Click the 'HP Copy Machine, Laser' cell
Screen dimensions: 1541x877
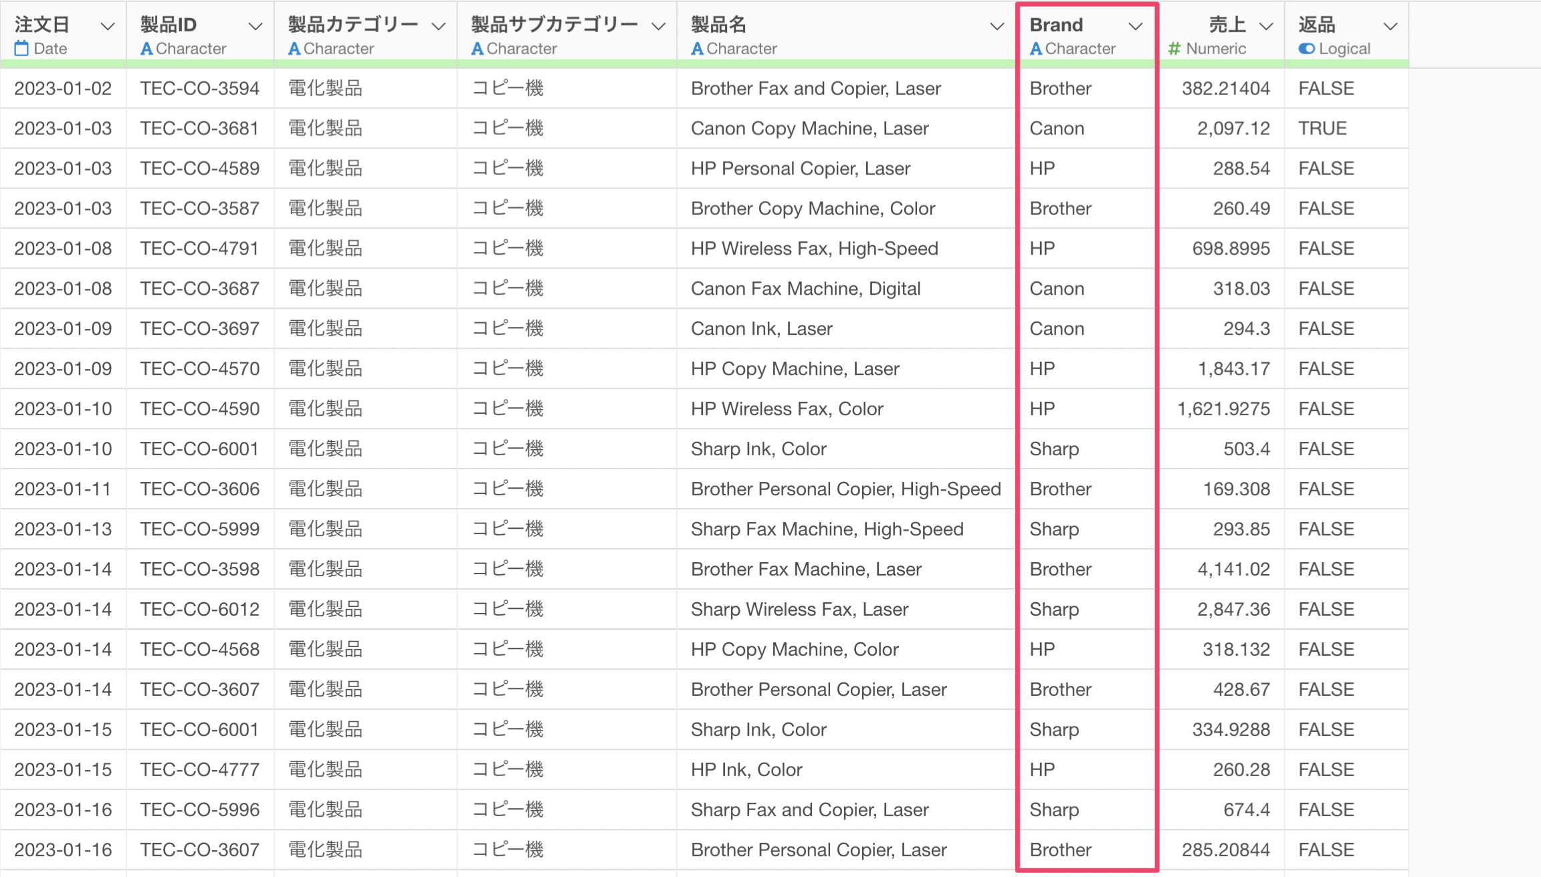[x=846, y=369]
